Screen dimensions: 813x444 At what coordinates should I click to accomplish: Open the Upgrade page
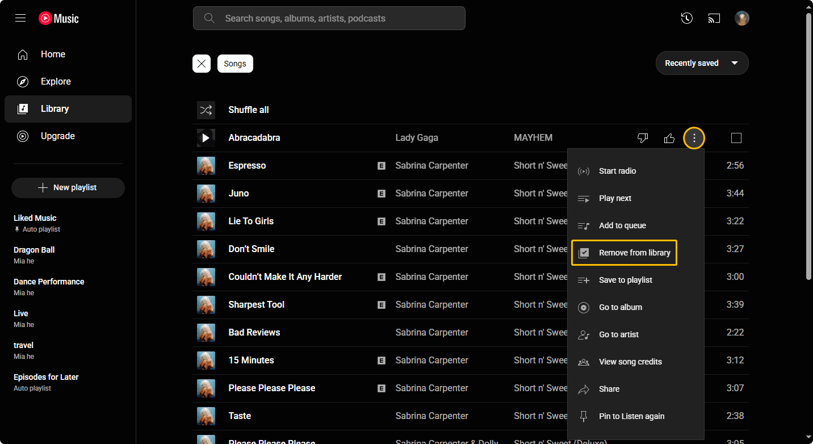68,136
